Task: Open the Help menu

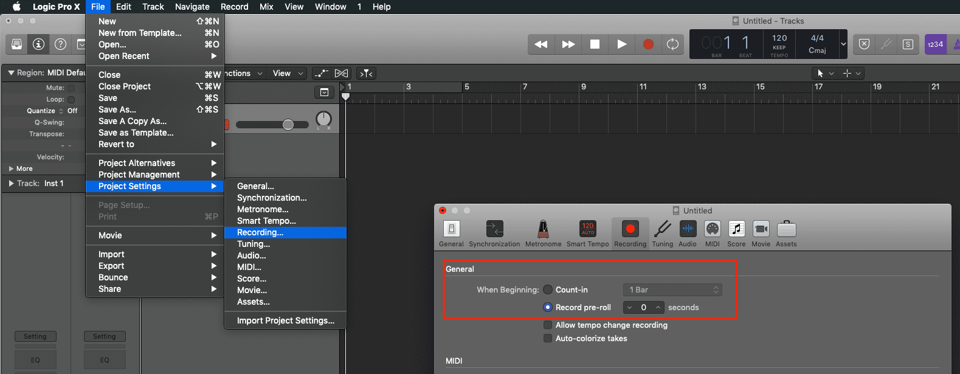Action: tap(381, 7)
